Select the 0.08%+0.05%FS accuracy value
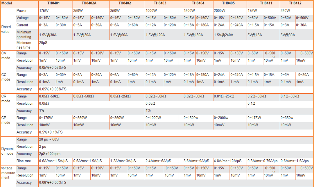This screenshot has width=314, height=187. [x=52, y=182]
